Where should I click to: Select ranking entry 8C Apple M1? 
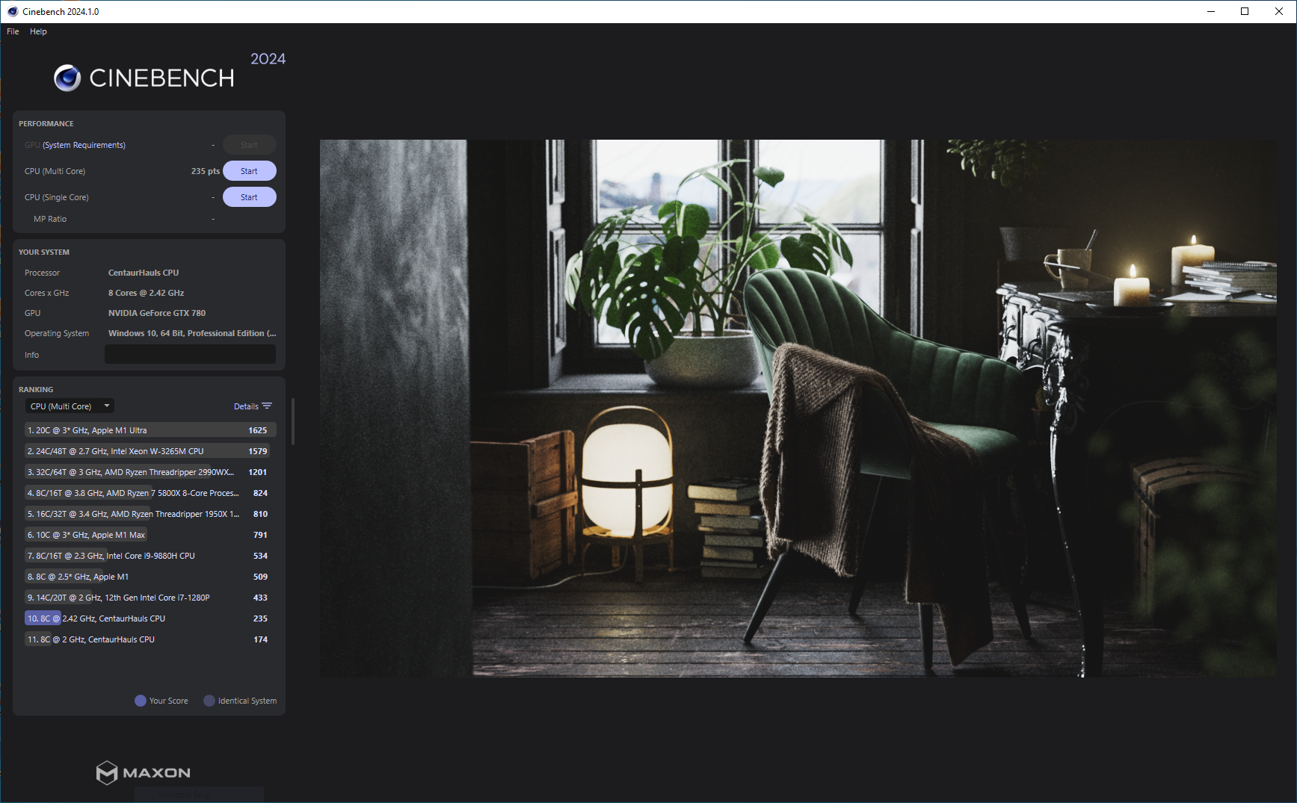click(x=150, y=577)
